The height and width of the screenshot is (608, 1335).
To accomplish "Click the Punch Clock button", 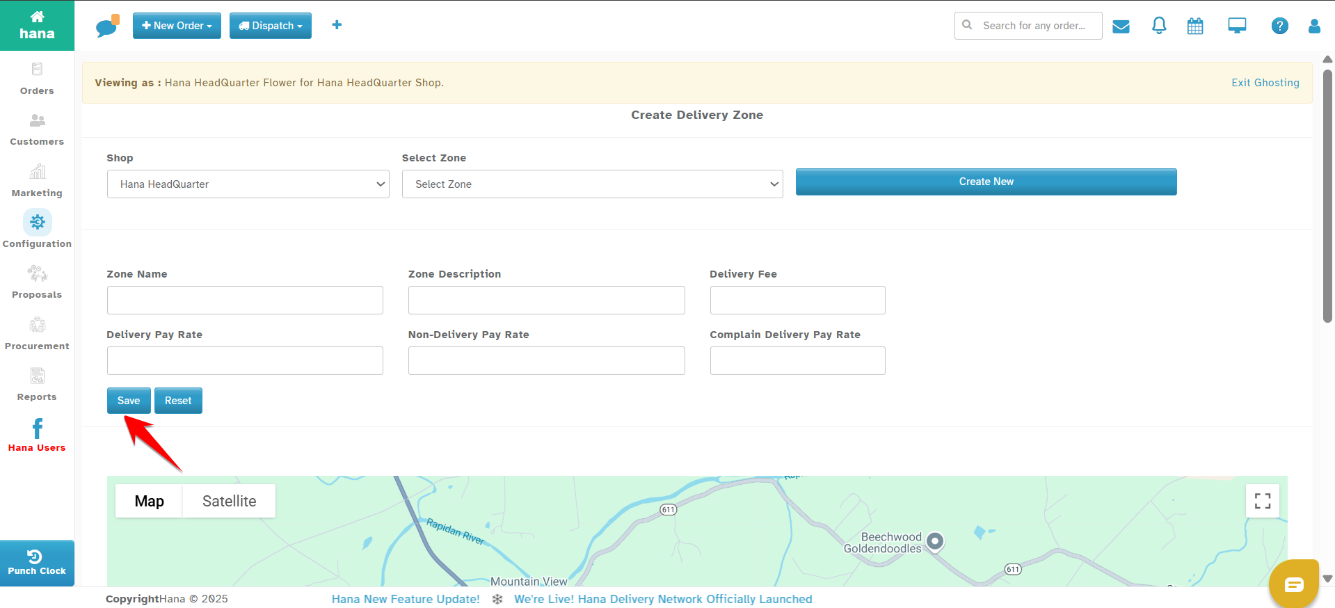I will [37, 563].
